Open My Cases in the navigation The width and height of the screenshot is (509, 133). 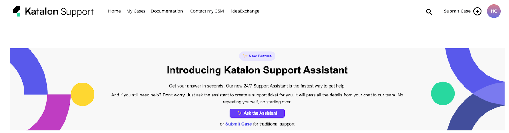tap(136, 11)
